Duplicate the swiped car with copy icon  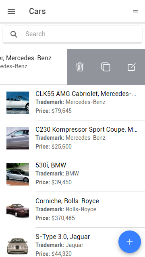click(106, 67)
